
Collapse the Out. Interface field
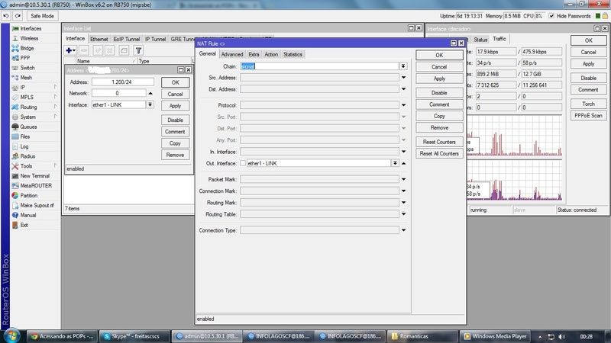tap(404, 163)
